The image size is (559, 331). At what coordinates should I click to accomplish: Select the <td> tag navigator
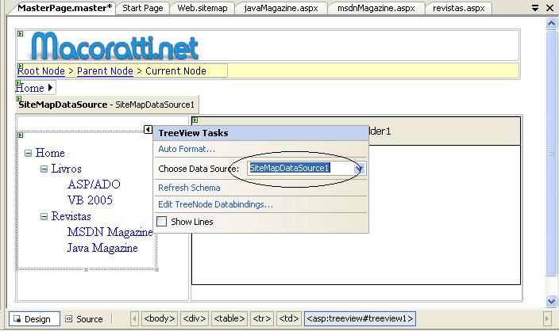pyautogui.click(x=289, y=318)
